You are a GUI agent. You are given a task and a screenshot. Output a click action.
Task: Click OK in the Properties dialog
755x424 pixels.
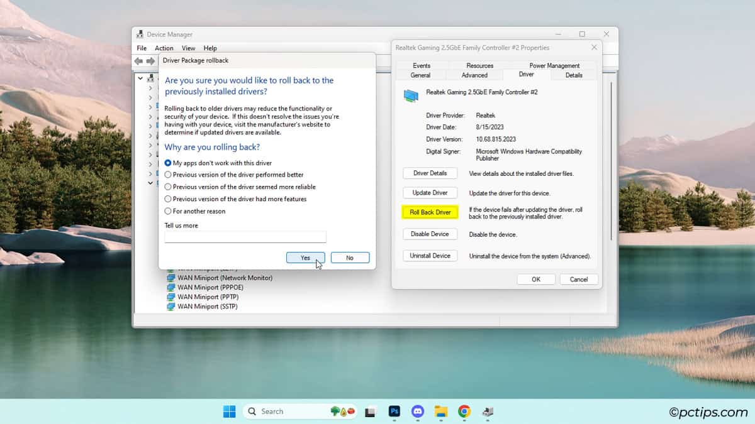click(x=536, y=280)
